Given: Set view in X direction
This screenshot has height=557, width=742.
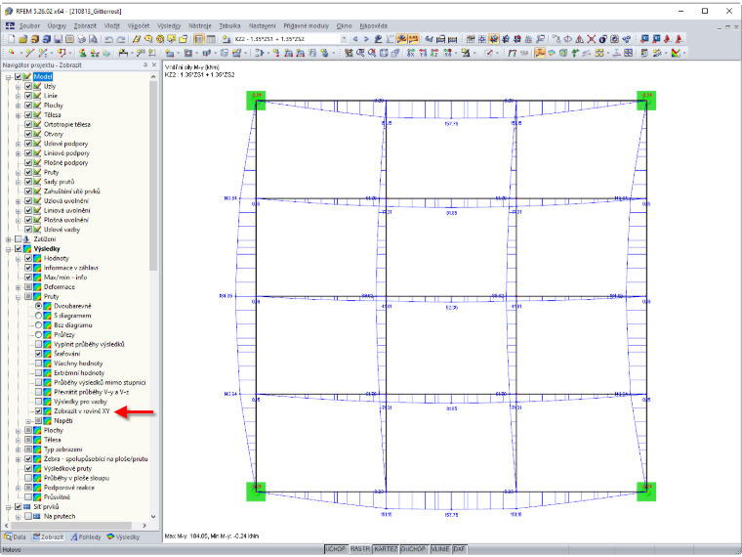Looking at the screenshot, I should 411,53.
